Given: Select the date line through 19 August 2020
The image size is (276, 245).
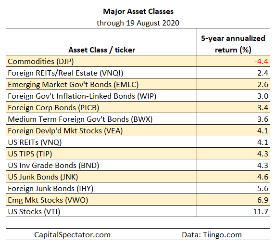Looking at the screenshot, I should tap(138, 23).
